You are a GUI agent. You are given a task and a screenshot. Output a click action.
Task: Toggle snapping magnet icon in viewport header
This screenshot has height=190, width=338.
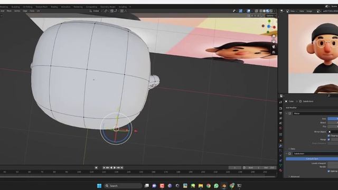point(111,11)
